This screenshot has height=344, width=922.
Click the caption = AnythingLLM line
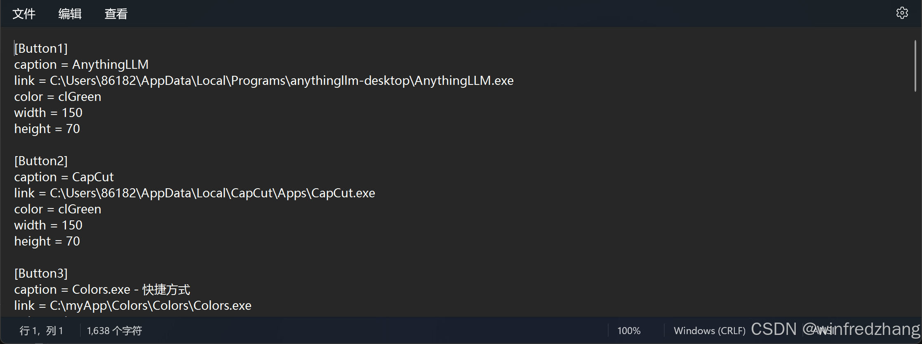(81, 65)
